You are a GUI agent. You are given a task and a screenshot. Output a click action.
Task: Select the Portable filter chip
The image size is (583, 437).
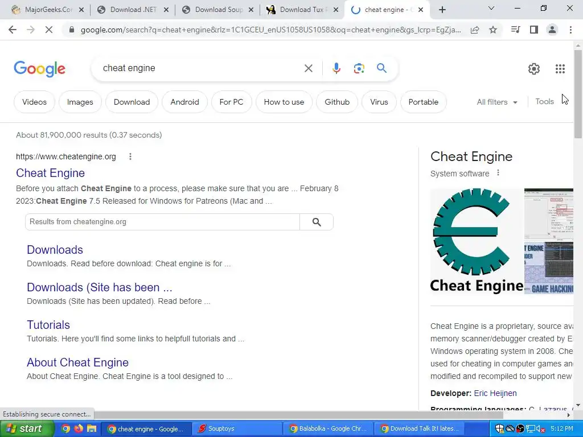(423, 102)
